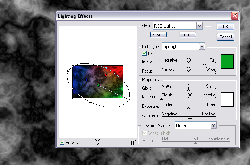Click the Metallic label on Material slider
250x165 pixels.
(209, 95)
